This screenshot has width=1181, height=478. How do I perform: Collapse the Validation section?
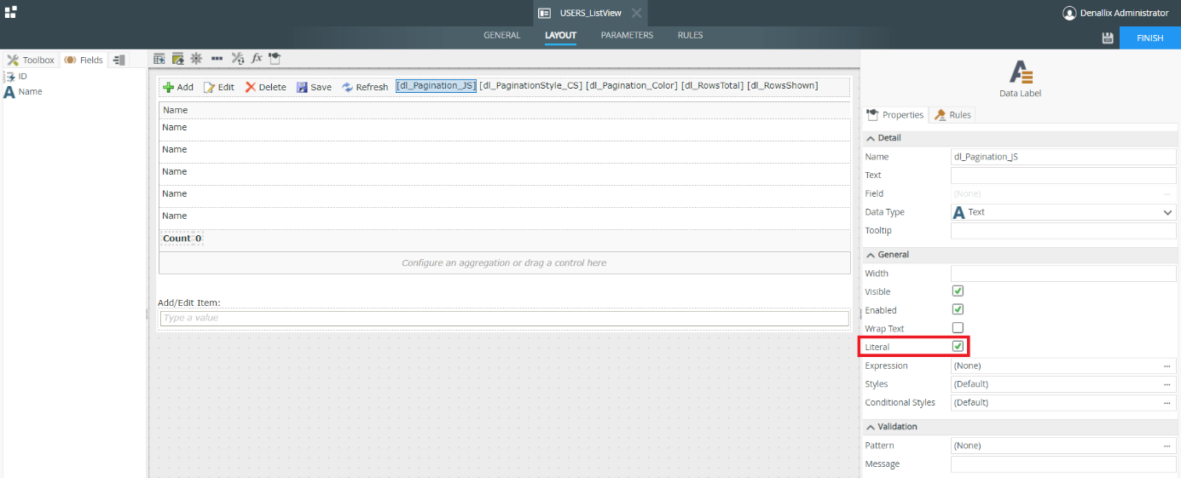[871, 427]
